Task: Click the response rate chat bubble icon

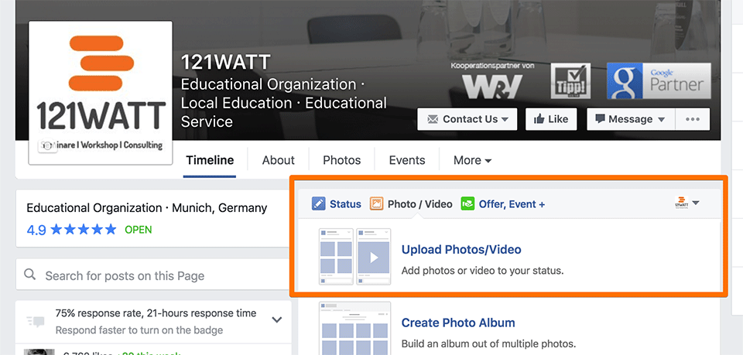Action: 36,322
